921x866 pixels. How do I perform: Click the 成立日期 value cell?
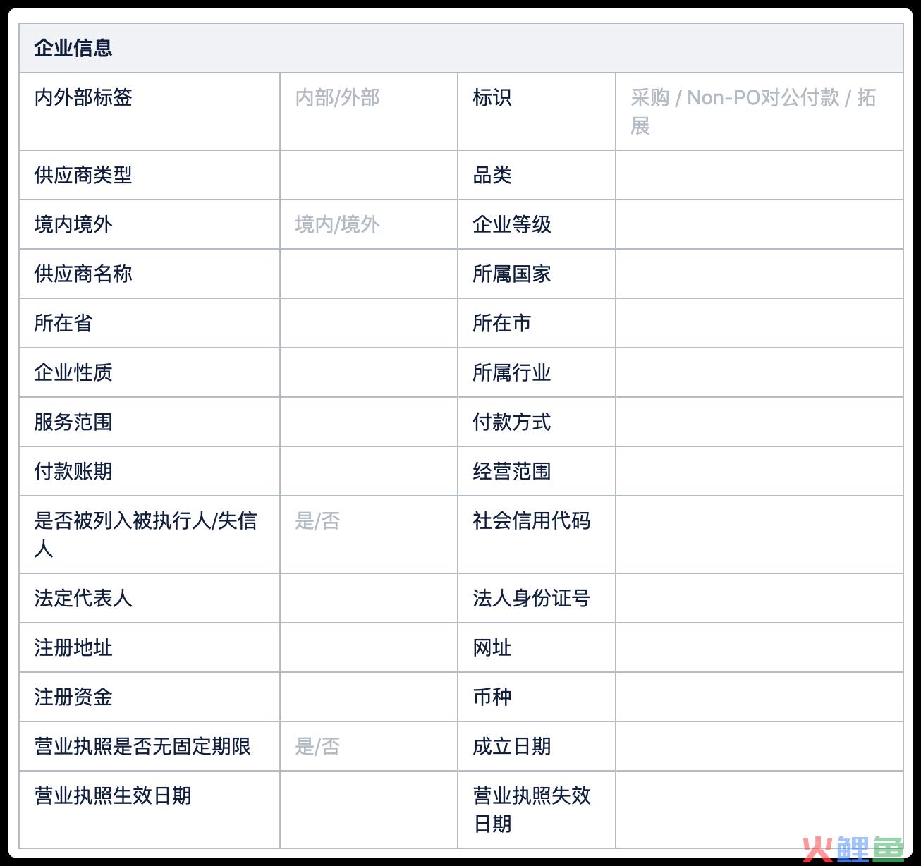[x=759, y=747]
